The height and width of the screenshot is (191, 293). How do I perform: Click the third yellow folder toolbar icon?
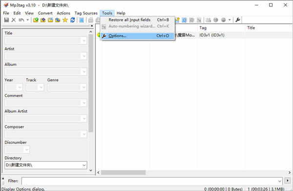click(50, 20)
